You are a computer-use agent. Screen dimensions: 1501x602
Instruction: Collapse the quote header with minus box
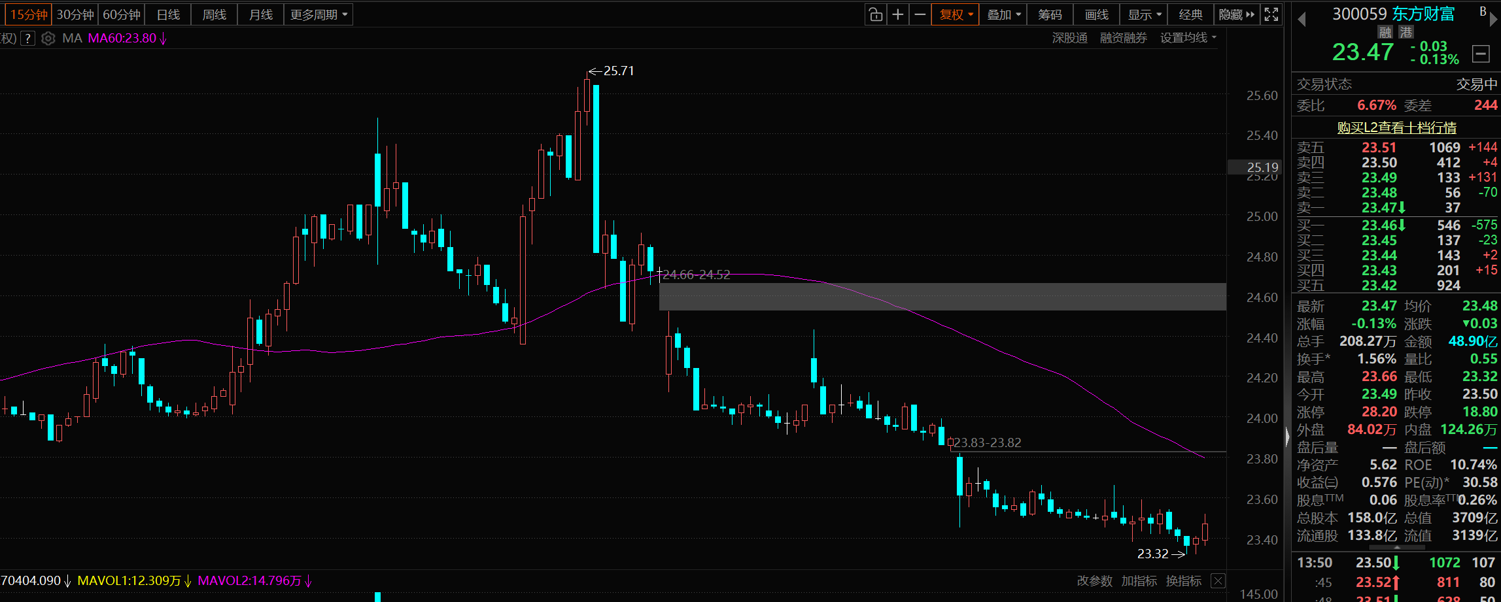click(1481, 54)
